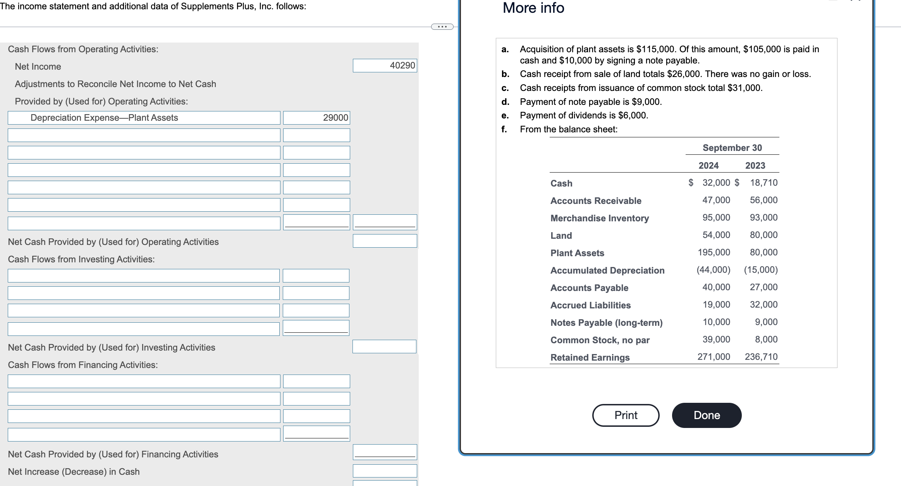Select the Net Cash Financing Activities total field
The width and height of the screenshot is (901, 486).
[385, 452]
